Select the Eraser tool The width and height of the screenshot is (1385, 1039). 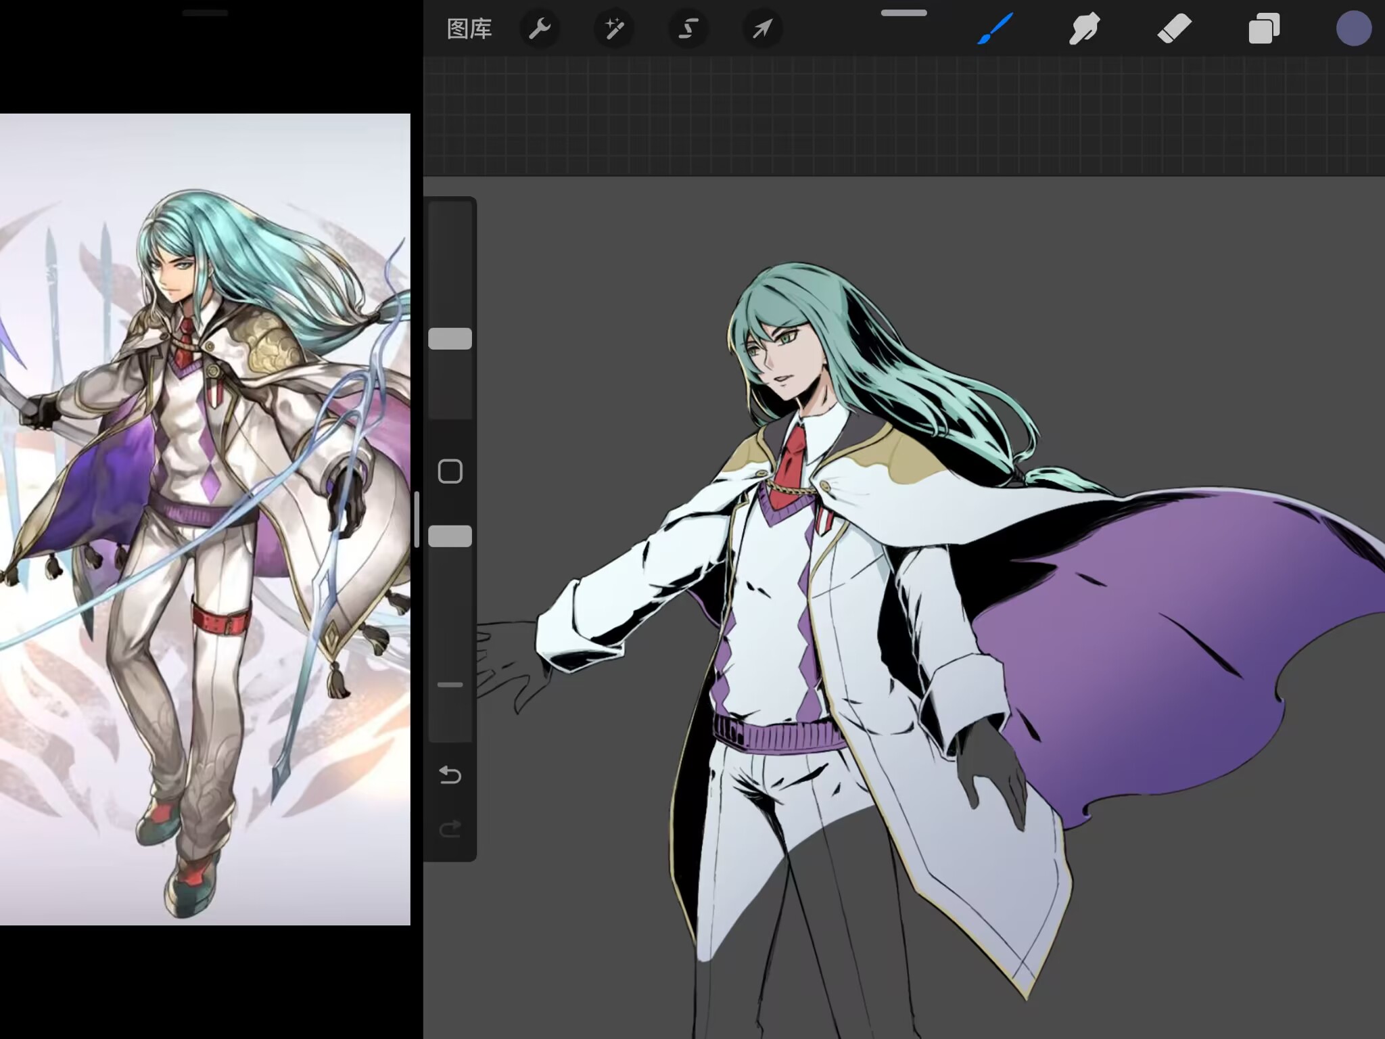[x=1174, y=29]
